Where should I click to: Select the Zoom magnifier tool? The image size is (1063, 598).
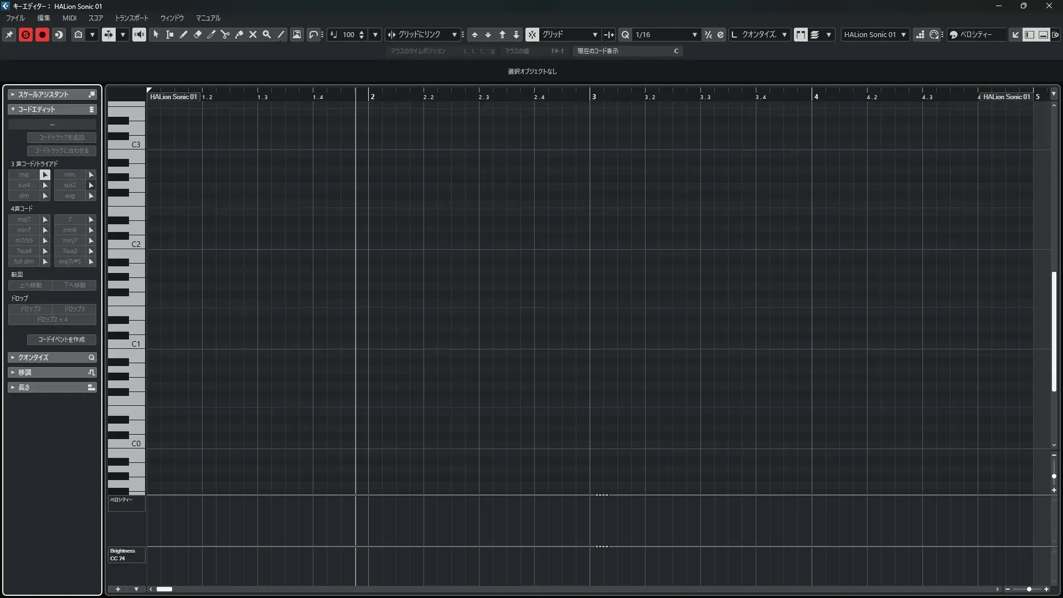[x=267, y=34]
